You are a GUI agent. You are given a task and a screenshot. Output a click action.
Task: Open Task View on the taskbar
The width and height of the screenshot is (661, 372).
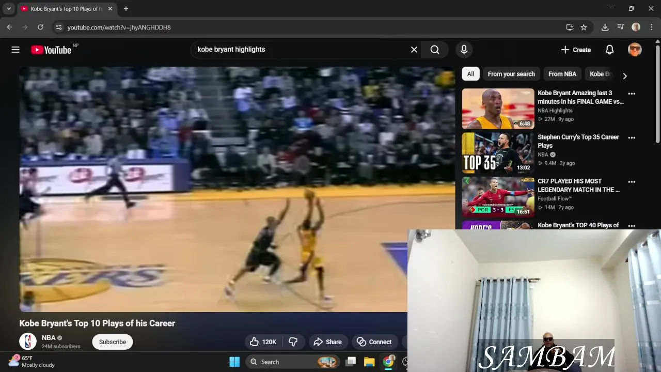click(x=351, y=362)
